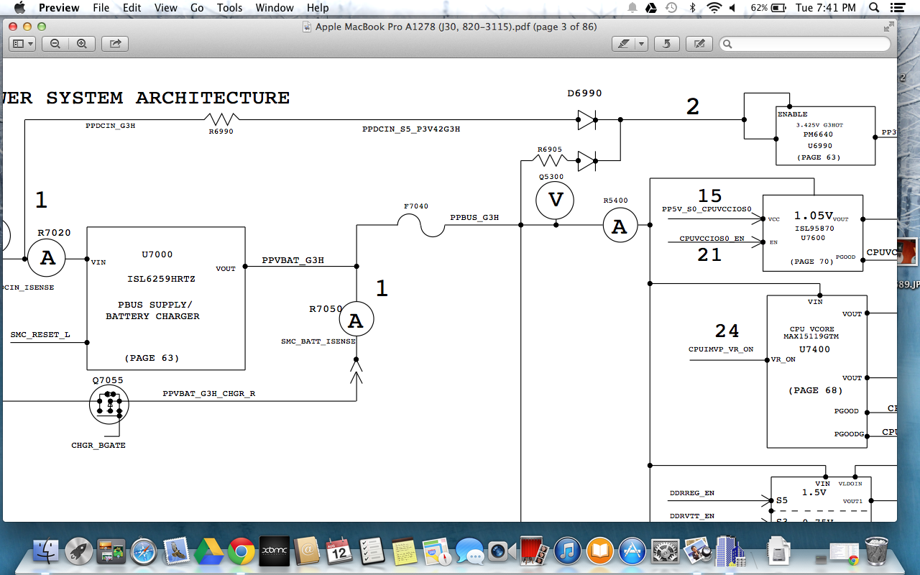This screenshot has height=575, width=920.
Task: Click the R7020 ammeter symbol
Action: pos(47,258)
